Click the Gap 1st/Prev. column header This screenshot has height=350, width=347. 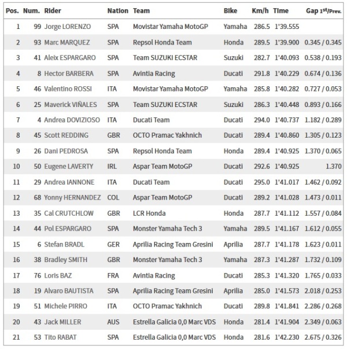click(323, 11)
